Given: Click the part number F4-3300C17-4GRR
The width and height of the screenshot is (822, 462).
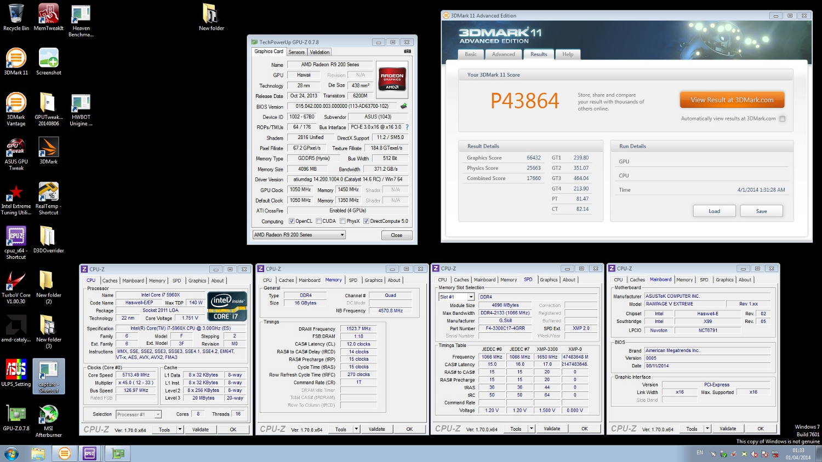Looking at the screenshot, I should point(505,328).
